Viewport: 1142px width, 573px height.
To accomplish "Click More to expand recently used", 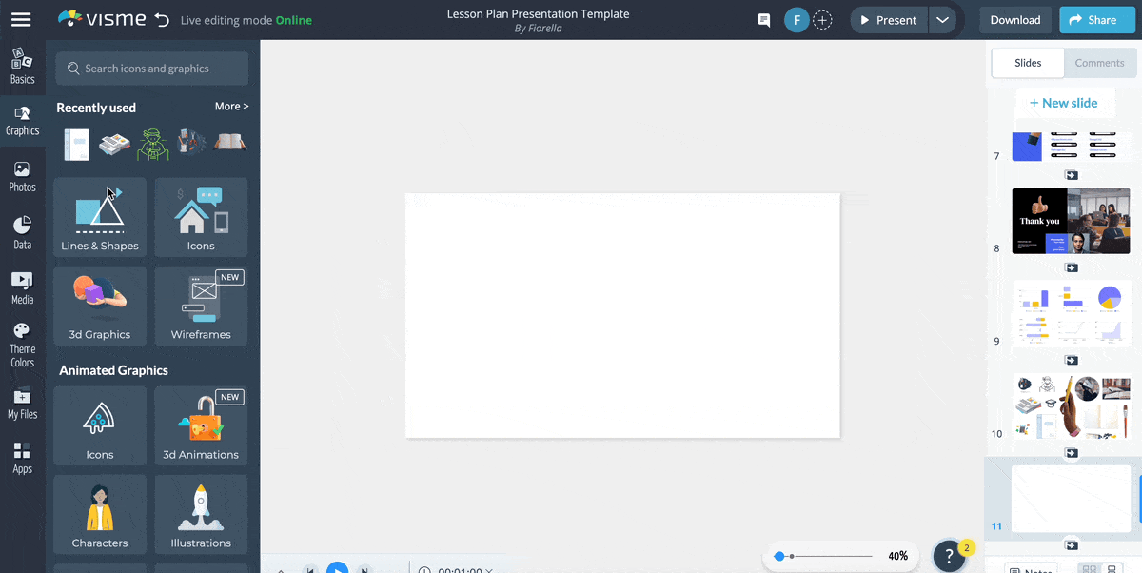I will point(231,107).
